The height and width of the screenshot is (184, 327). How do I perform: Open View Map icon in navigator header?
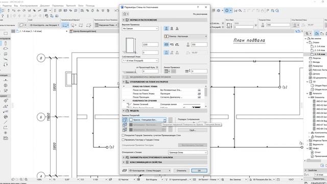322,33
